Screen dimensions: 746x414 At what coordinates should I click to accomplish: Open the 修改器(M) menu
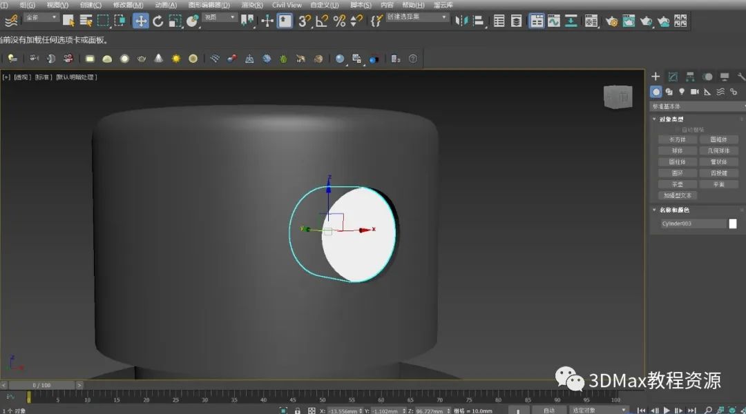click(128, 5)
